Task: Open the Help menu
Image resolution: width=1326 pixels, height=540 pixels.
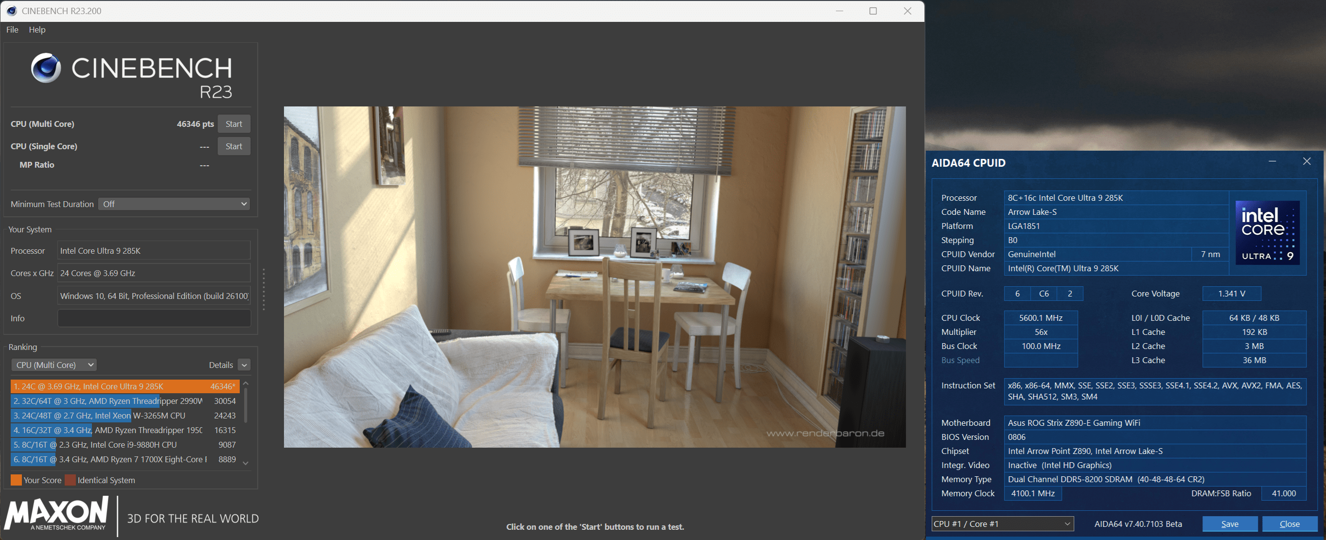Action: point(37,30)
